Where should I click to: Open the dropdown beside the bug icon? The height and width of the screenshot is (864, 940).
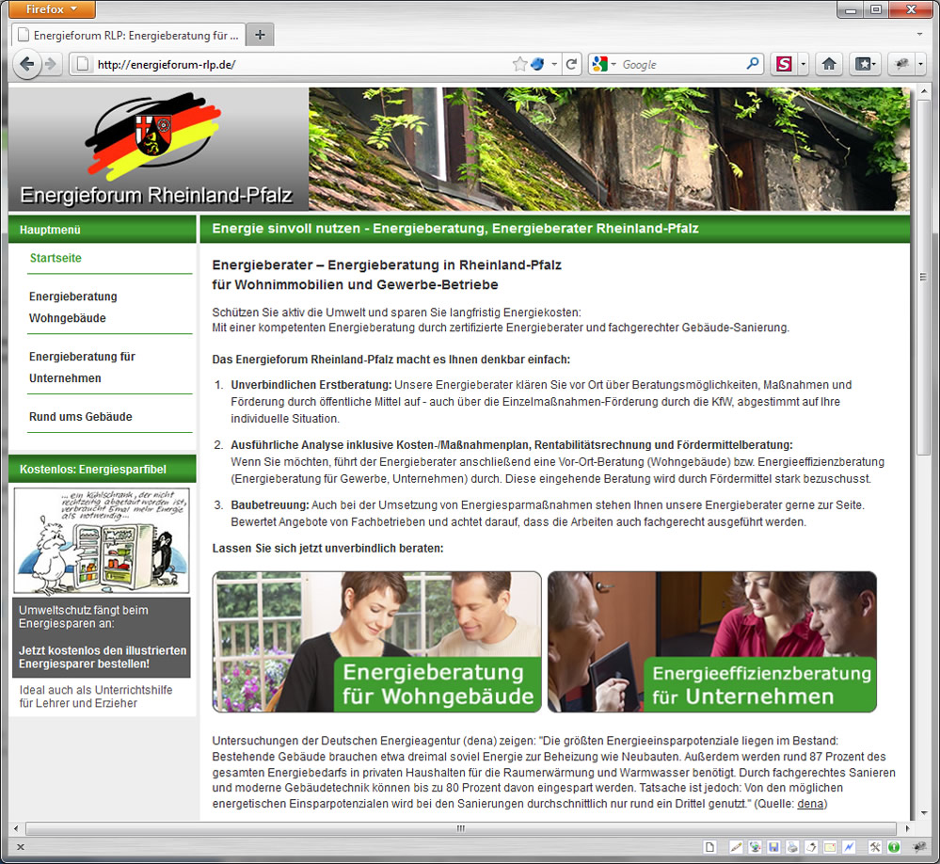pyautogui.click(x=921, y=64)
